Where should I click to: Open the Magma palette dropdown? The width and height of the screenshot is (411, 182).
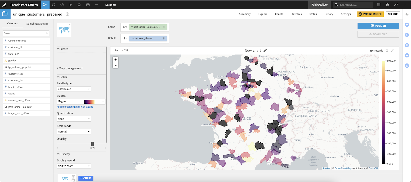[x=81, y=101]
